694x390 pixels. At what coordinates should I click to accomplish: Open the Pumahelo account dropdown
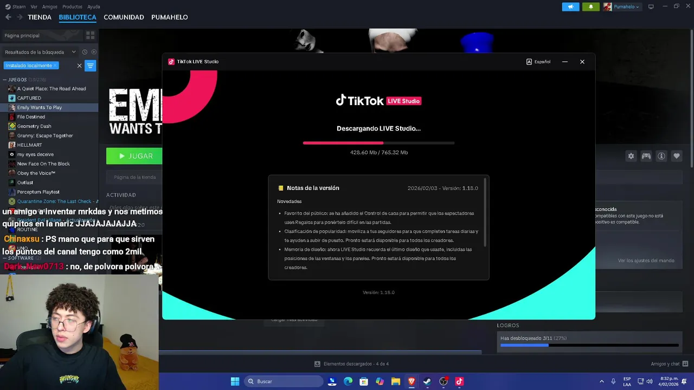point(622,6)
